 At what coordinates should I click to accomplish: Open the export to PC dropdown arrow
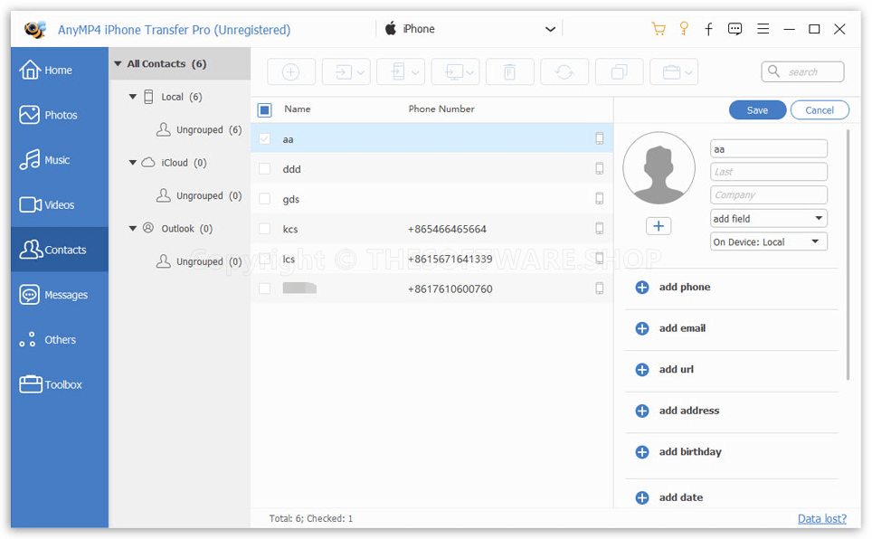click(x=470, y=73)
